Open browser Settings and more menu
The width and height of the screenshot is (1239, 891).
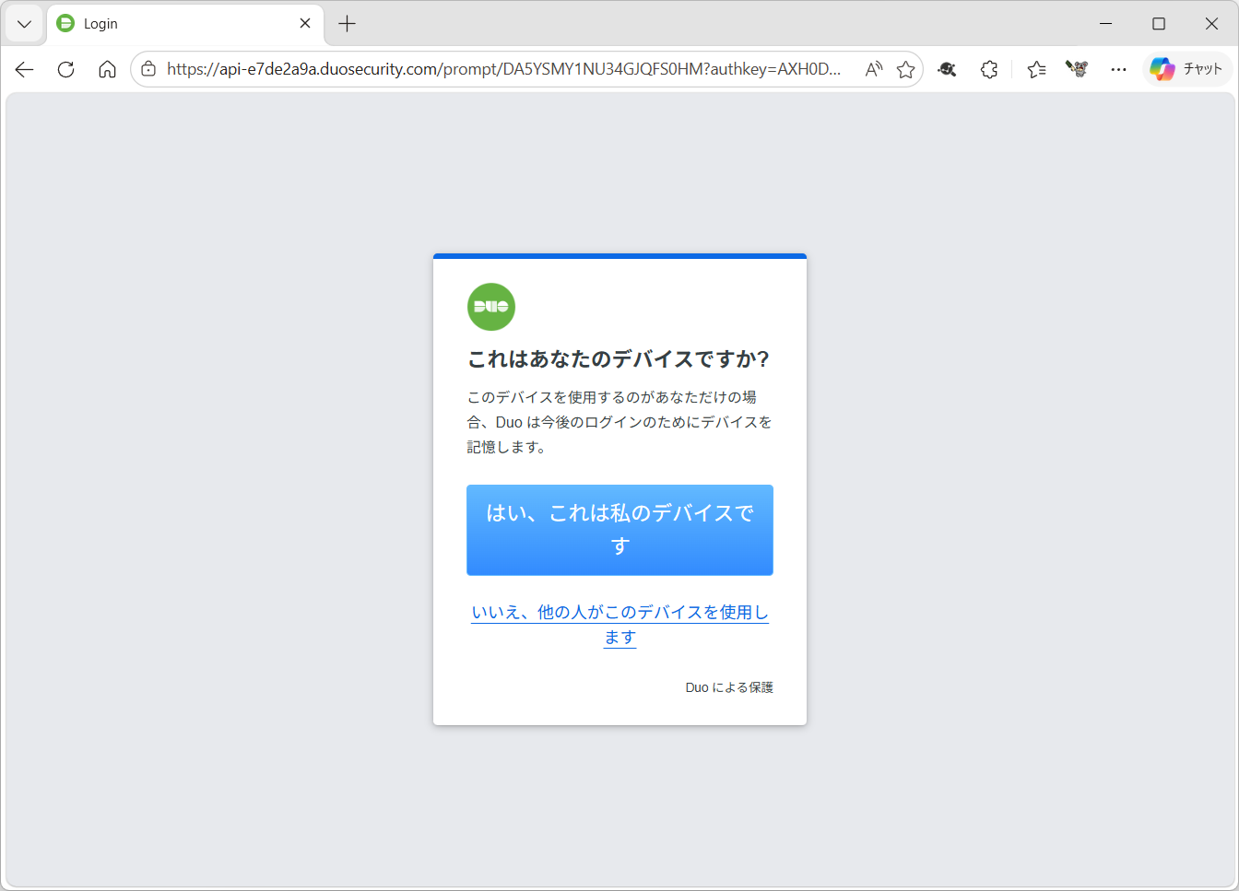tap(1118, 69)
